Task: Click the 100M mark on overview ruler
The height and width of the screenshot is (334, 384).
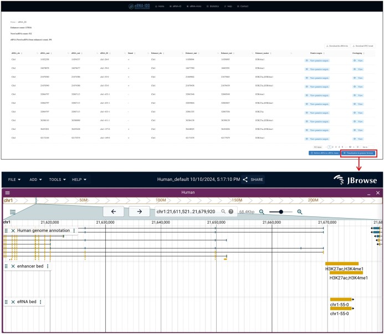Action: 161,200
